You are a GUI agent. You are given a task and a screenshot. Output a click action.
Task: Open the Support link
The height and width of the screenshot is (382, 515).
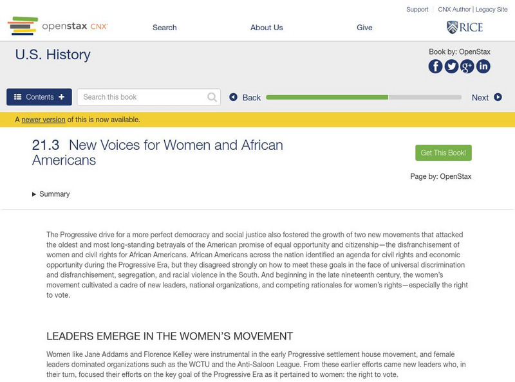417,10
